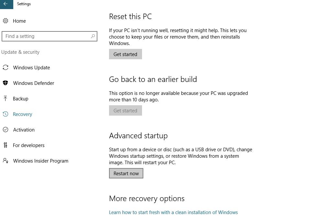Click the Windows Defender shield icon

tap(5, 83)
